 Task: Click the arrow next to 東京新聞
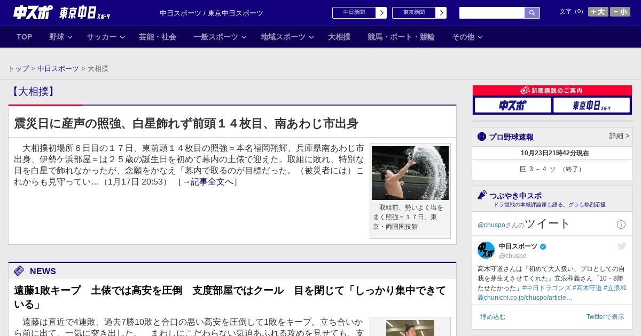click(441, 13)
